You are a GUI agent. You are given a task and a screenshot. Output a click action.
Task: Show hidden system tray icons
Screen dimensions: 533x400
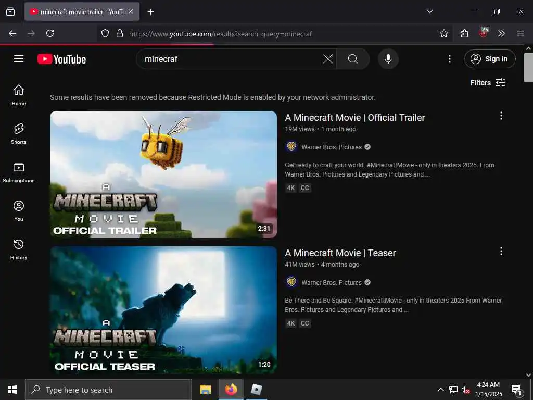click(440, 390)
